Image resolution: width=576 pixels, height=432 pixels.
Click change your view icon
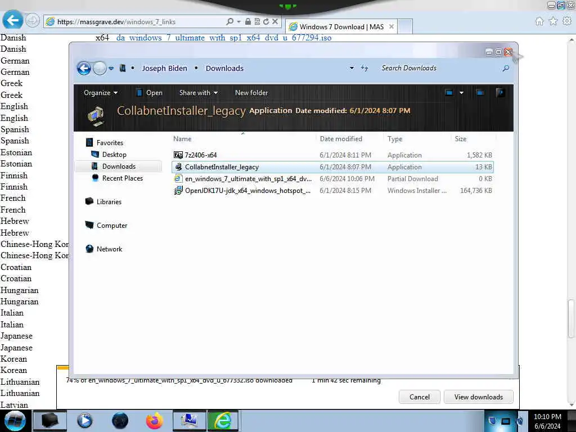point(449,93)
